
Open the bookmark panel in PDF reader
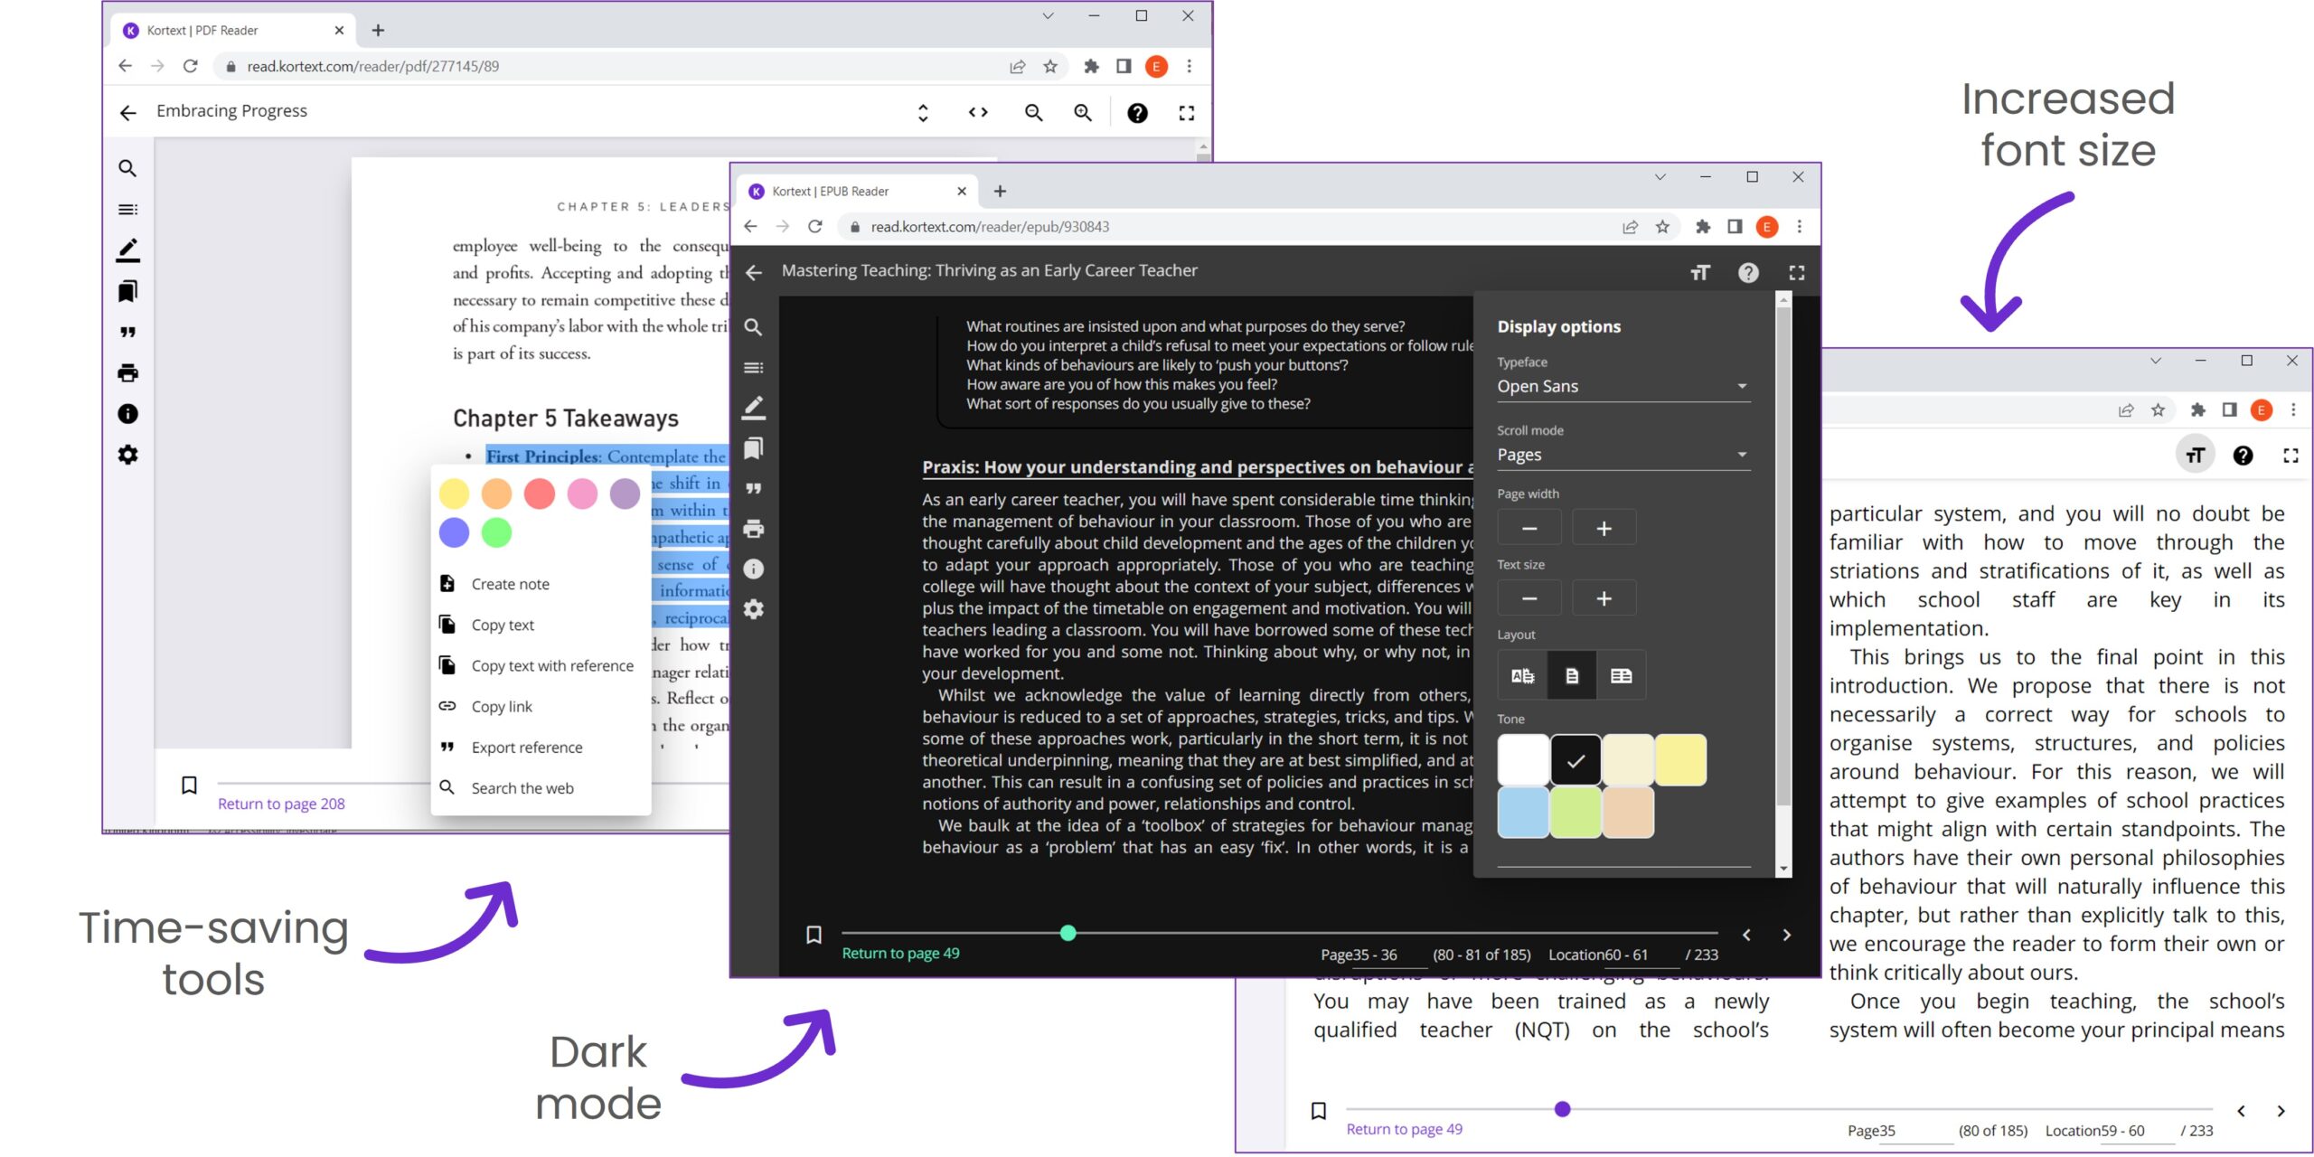point(128,291)
